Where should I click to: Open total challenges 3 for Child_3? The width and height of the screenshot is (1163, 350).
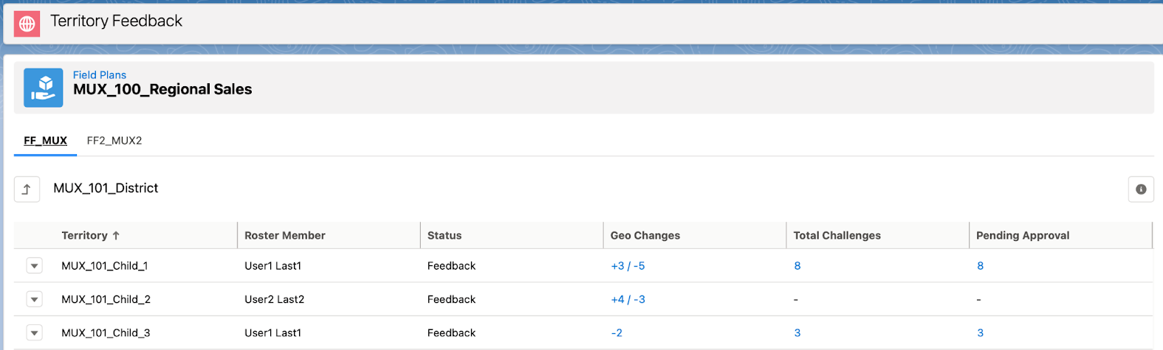[797, 333]
